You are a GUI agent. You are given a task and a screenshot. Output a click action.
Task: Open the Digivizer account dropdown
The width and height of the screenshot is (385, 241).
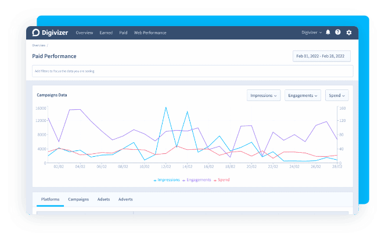[312, 33]
